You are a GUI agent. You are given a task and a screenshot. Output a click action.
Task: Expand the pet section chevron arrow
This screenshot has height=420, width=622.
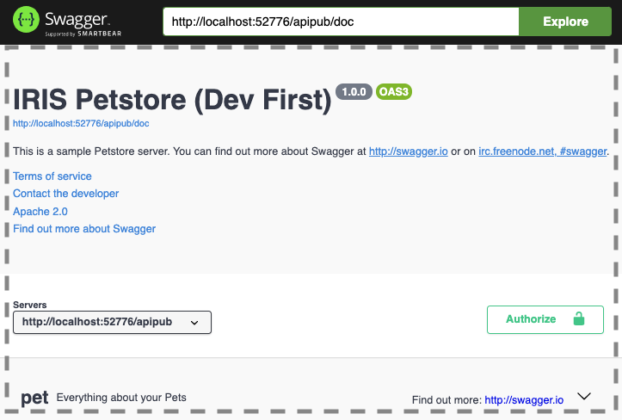click(584, 397)
